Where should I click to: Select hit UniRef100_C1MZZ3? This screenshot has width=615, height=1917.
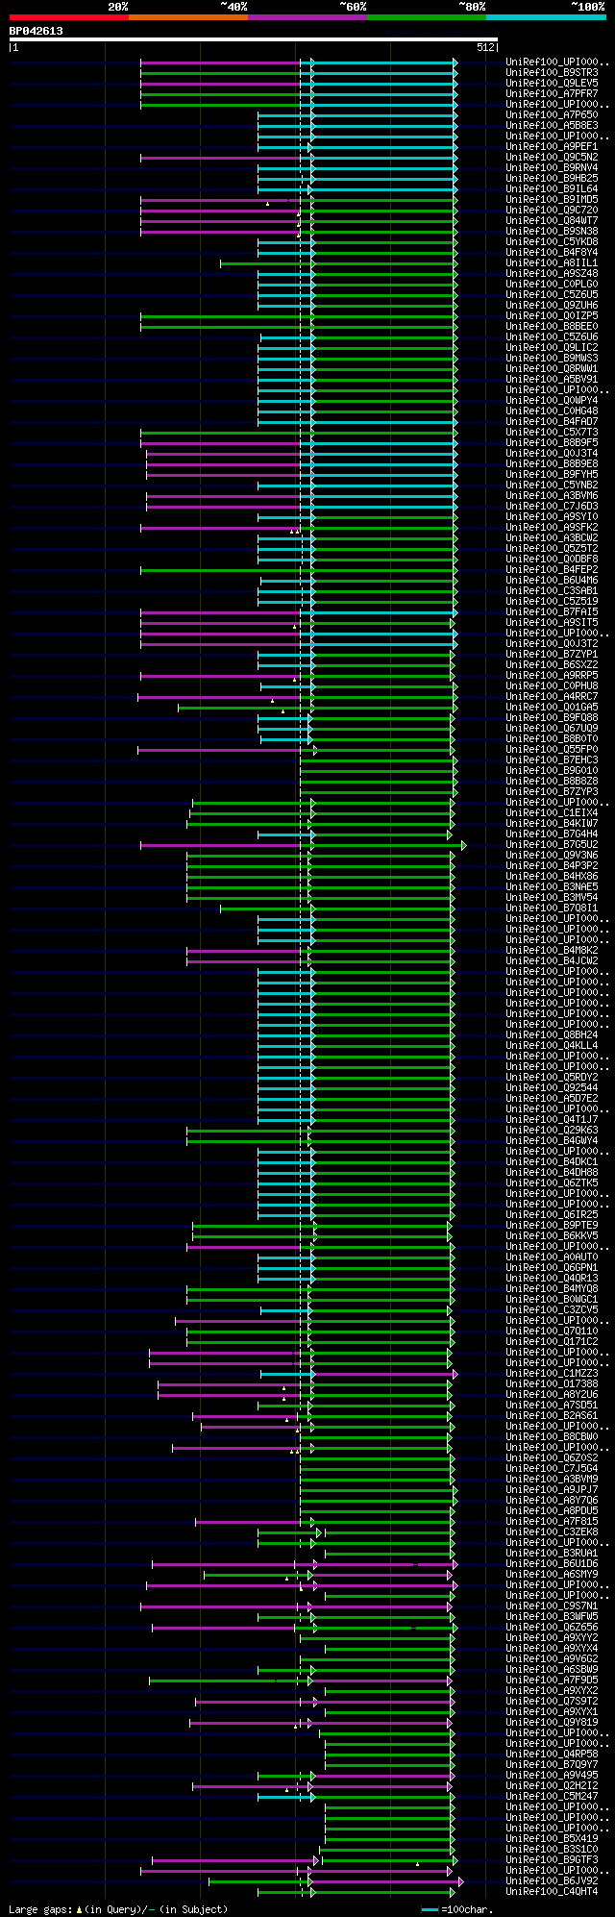552,1374
